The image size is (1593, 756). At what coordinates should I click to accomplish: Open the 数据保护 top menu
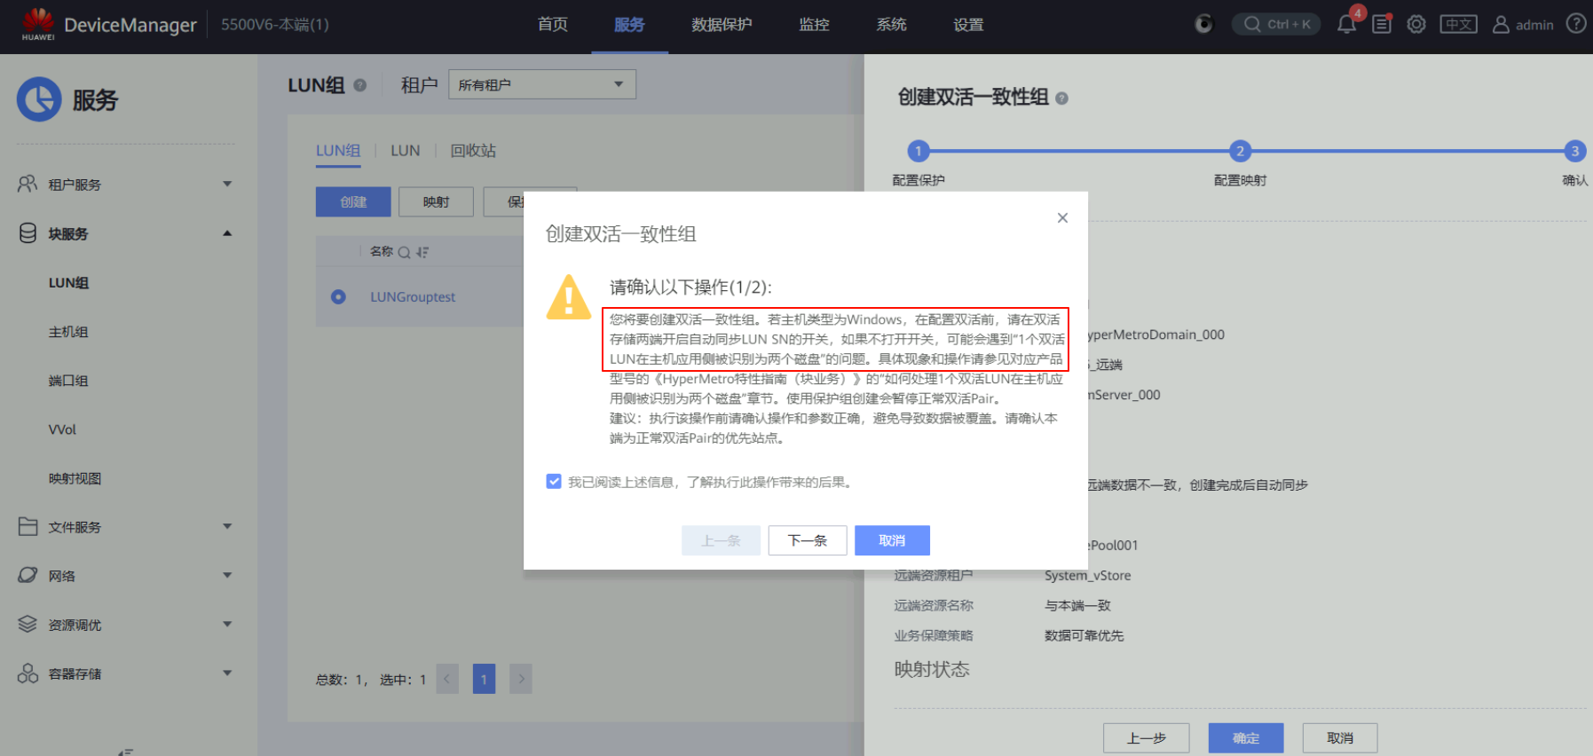coord(722,25)
